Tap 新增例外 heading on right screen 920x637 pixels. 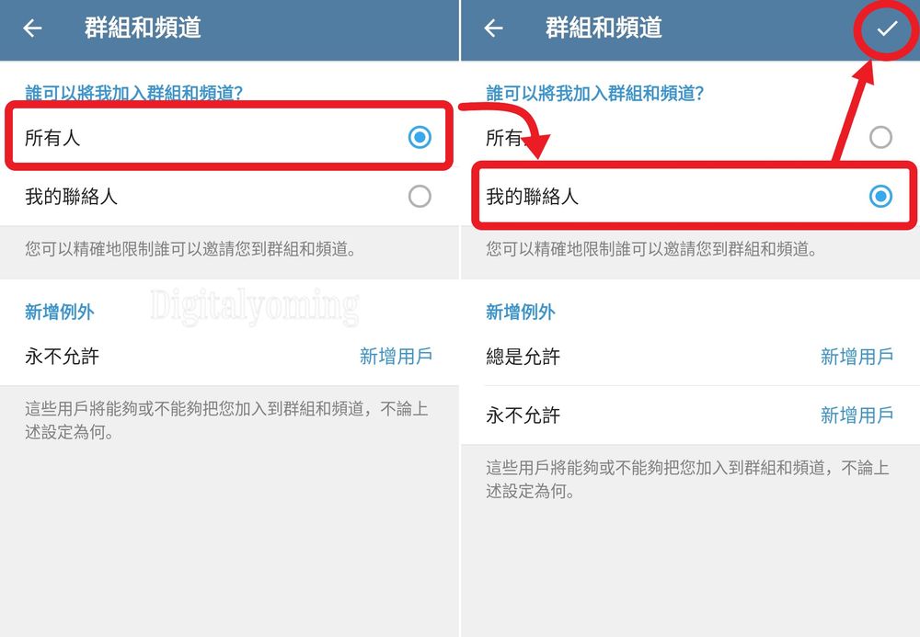(x=521, y=312)
